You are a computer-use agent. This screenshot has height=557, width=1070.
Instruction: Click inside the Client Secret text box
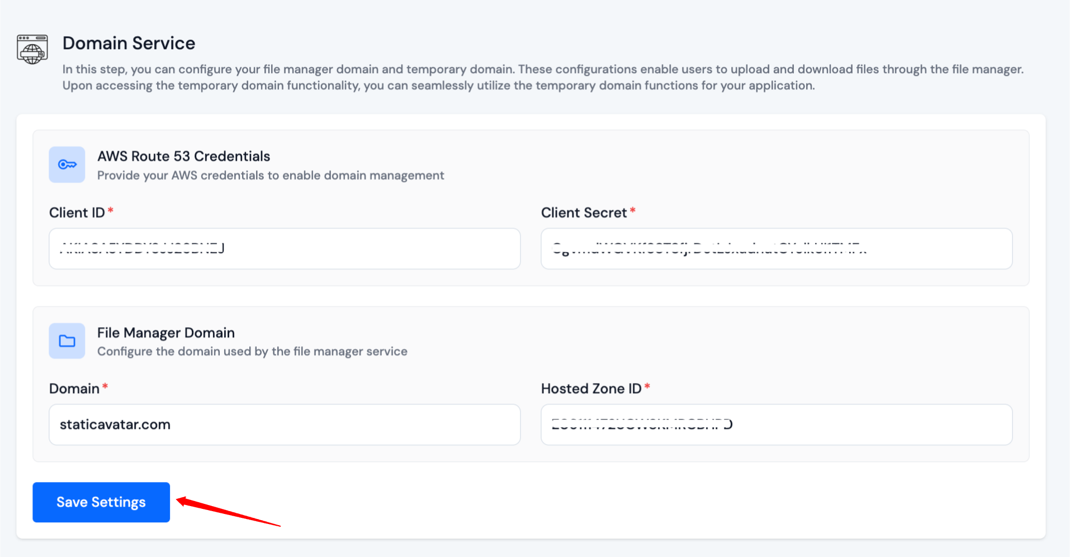776,248
